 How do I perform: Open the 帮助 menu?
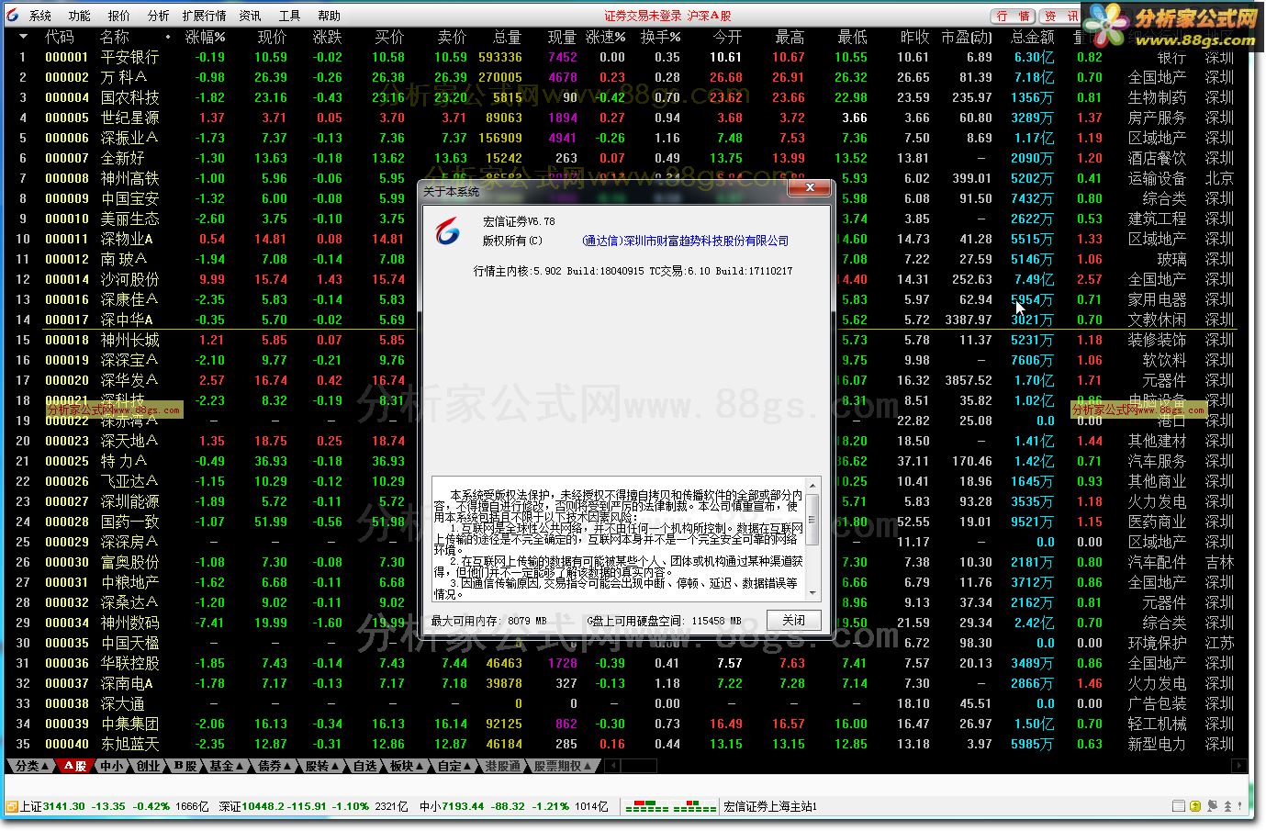(329, 16)
